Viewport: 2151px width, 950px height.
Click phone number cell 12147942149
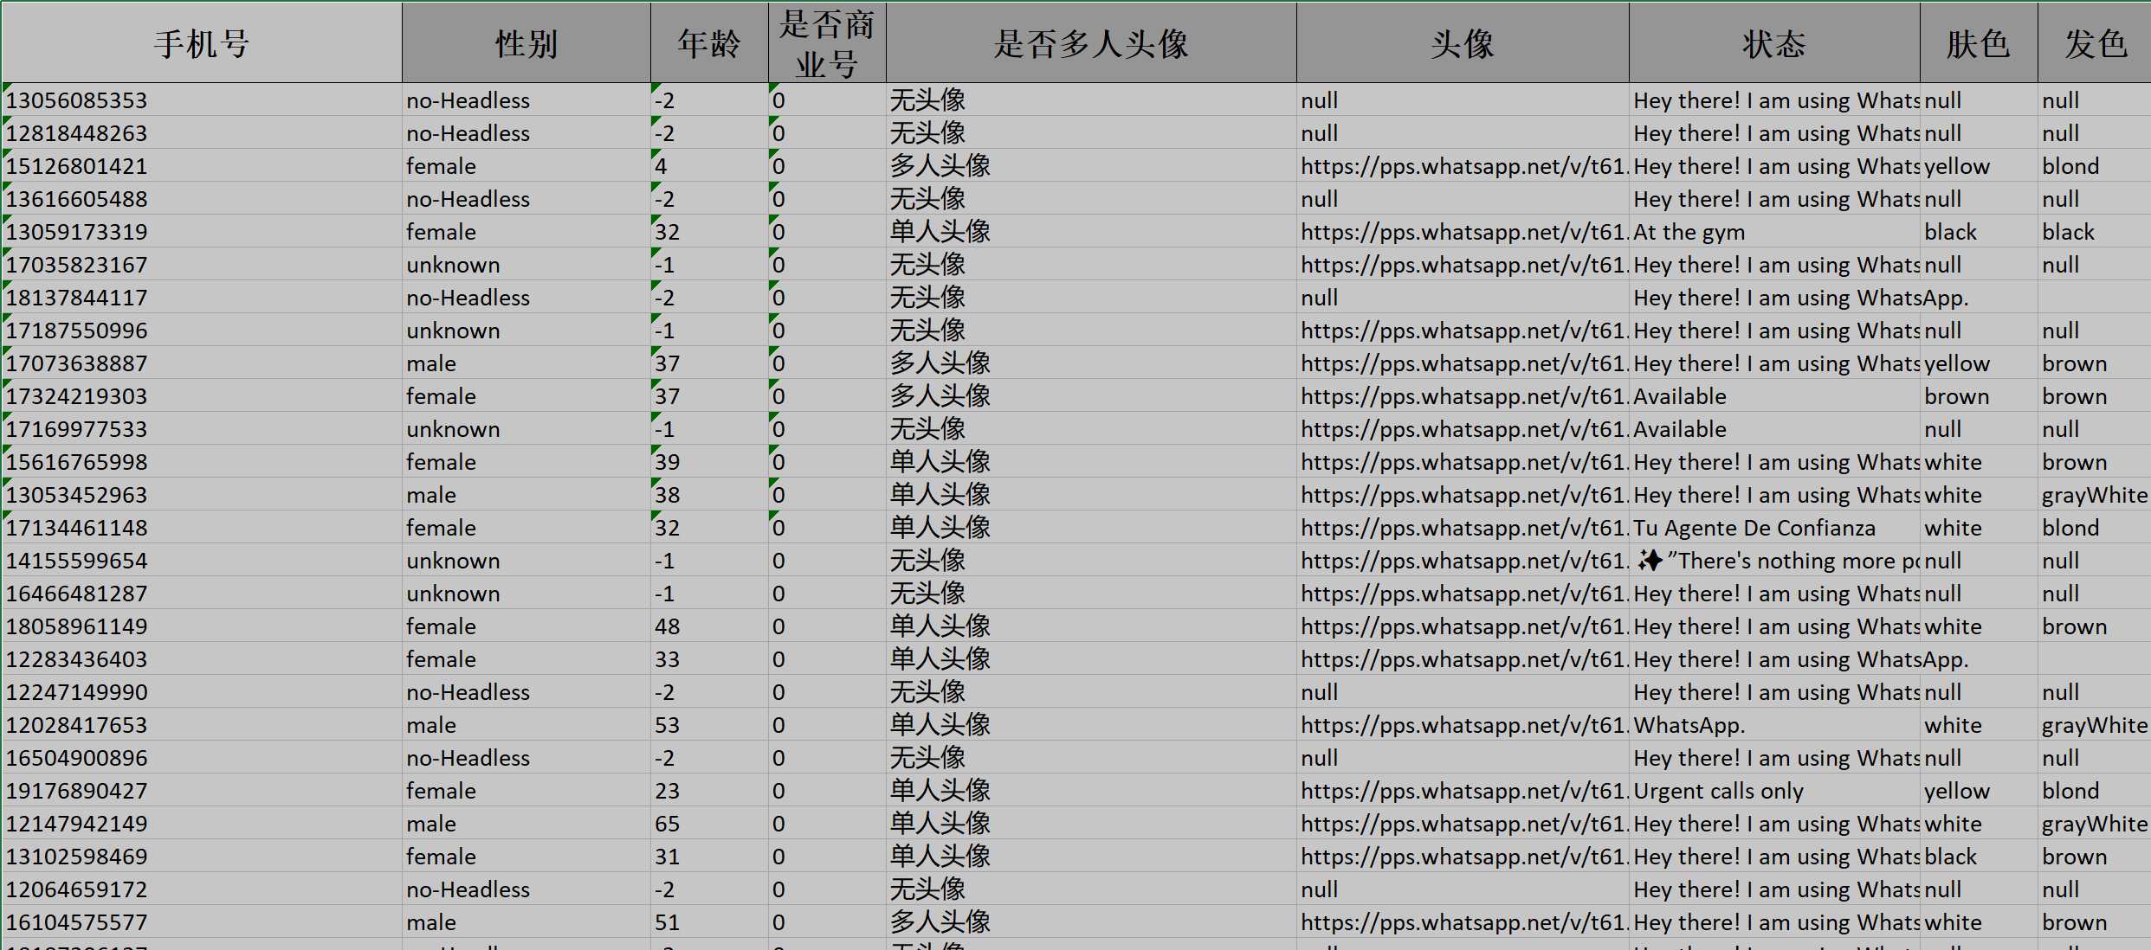pos(202,824)
